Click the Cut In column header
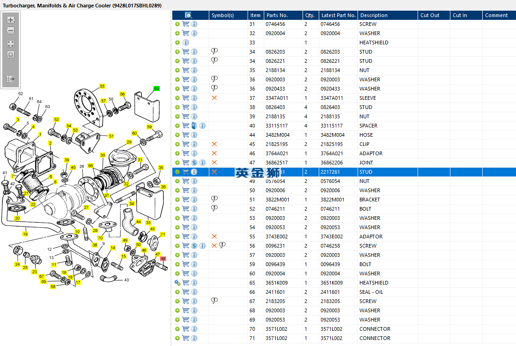Viewport: 516px width, 346px height. (x=466, y=15)
